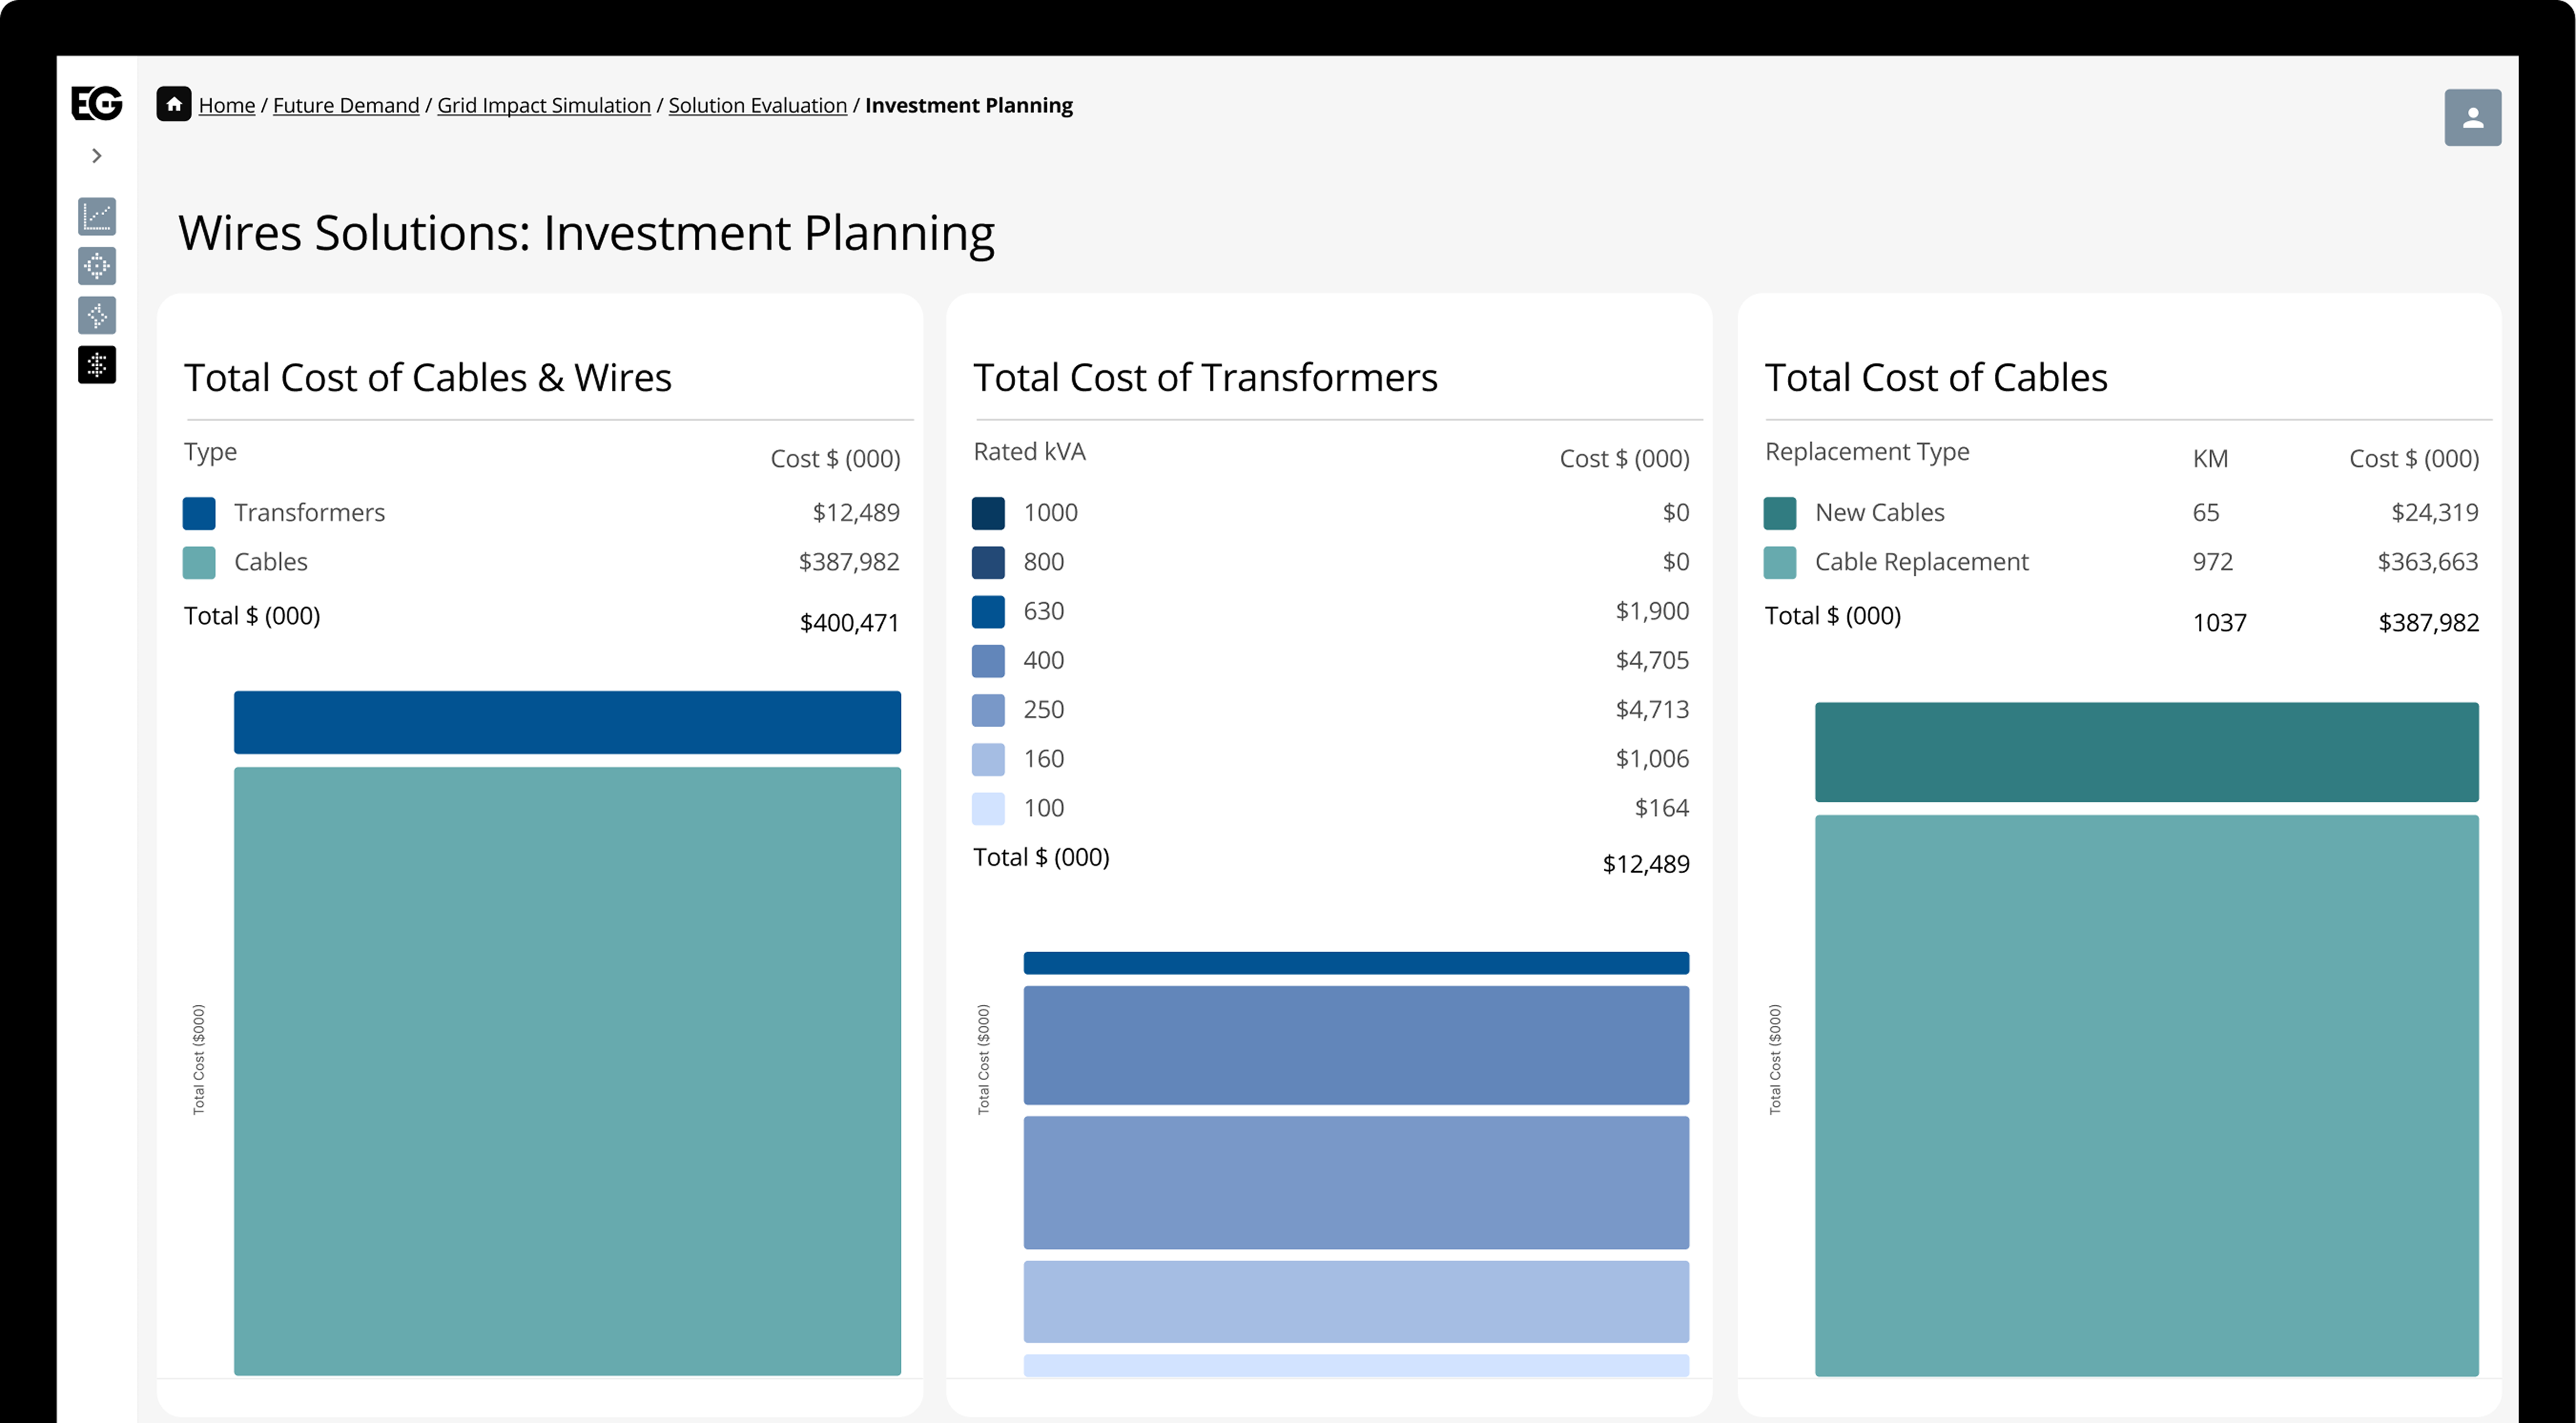The image size is (2576, 1423).
Task: Click the $363,663 Cable Replacement cost
Action: click(x=2427, y=562)
